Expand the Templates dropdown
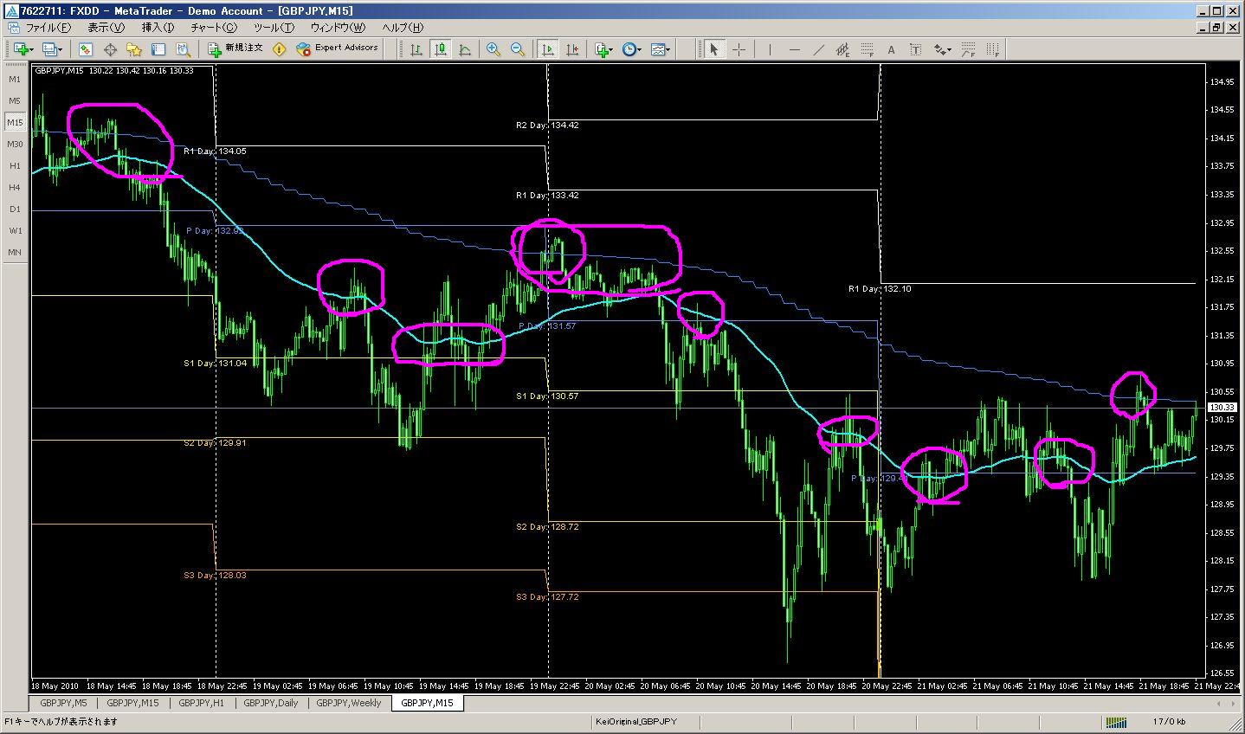The height and width of the screenshot is (734, 1245). 661,49
